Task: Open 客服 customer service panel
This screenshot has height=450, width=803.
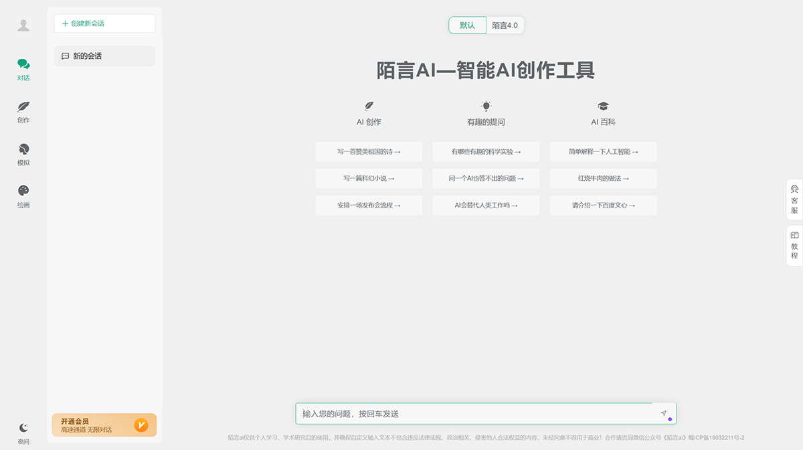Action: [x=794, y=200]
